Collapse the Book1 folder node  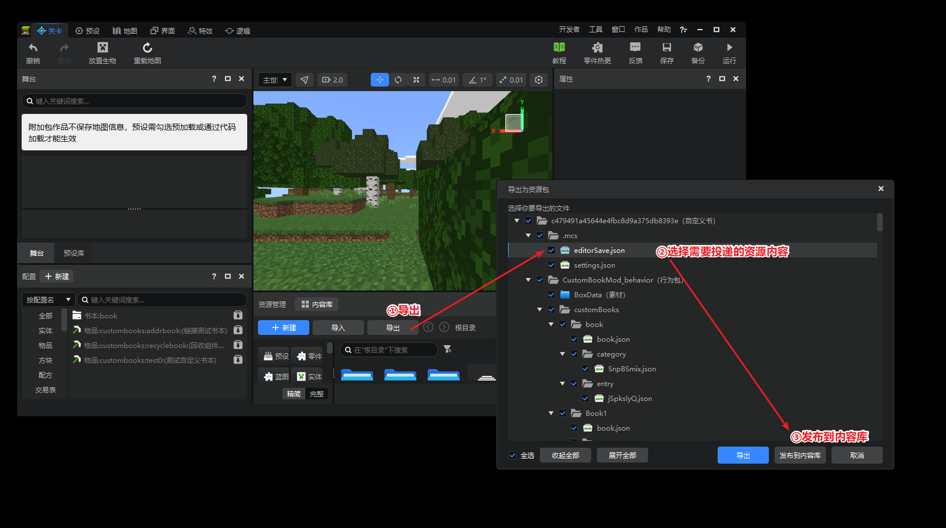click(551, 413)
